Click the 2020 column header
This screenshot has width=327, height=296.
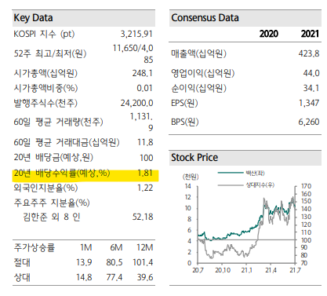[269, 34]
